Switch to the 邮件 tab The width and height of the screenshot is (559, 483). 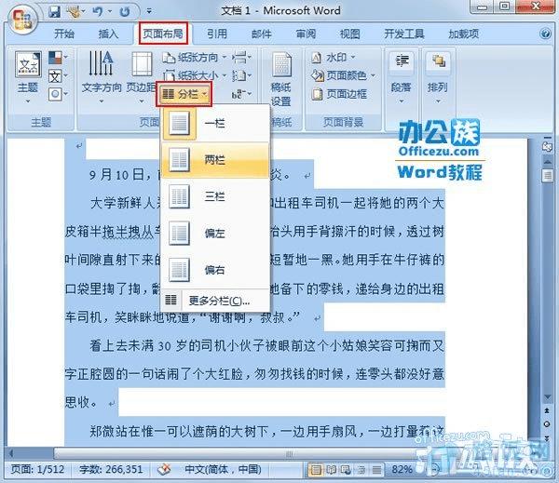(261, 34)
